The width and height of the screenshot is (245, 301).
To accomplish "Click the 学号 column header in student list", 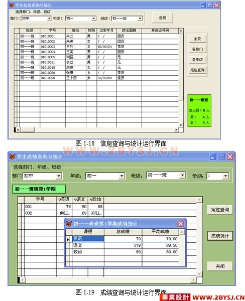I will [x=52, y=31].
